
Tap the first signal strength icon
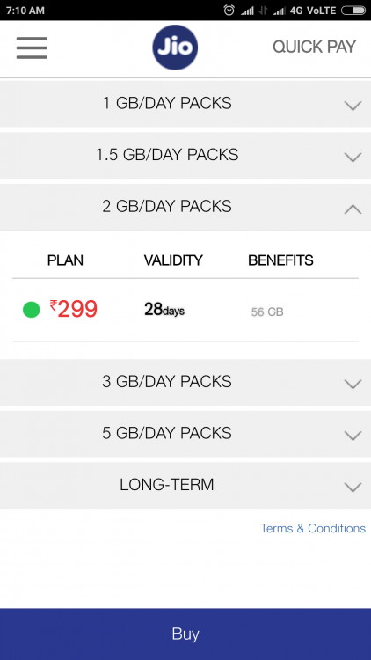click(x=247, y=11)
